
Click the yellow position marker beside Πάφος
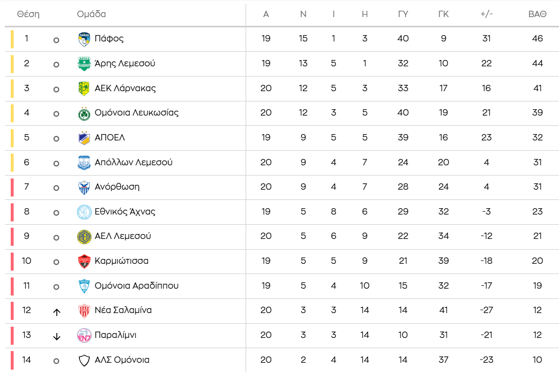pos(13,39)
